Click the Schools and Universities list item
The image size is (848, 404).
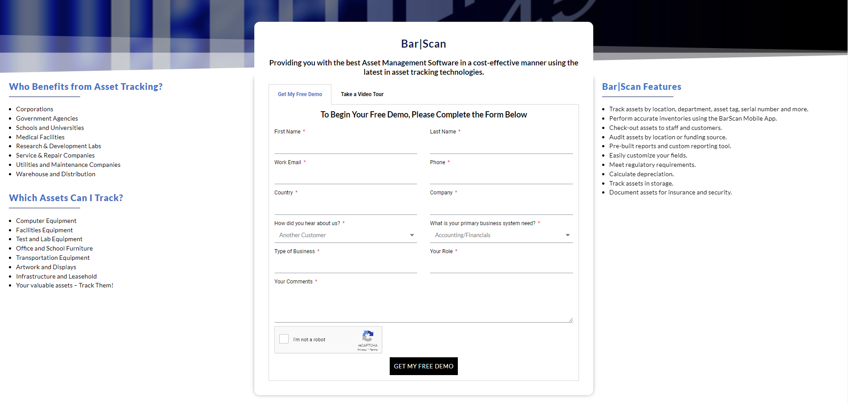pos(50,128)
